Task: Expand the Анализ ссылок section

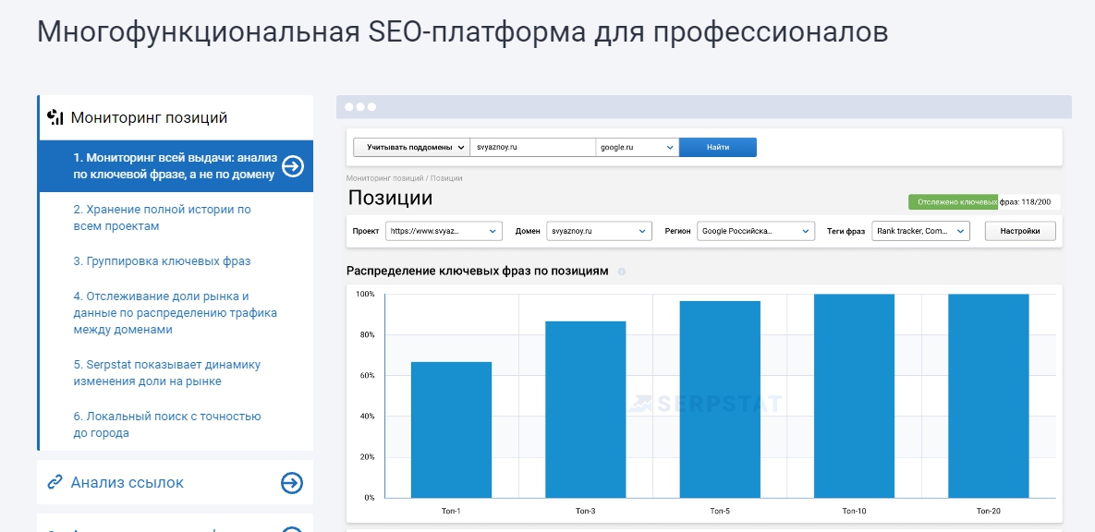Action: (x=176, y=482)
